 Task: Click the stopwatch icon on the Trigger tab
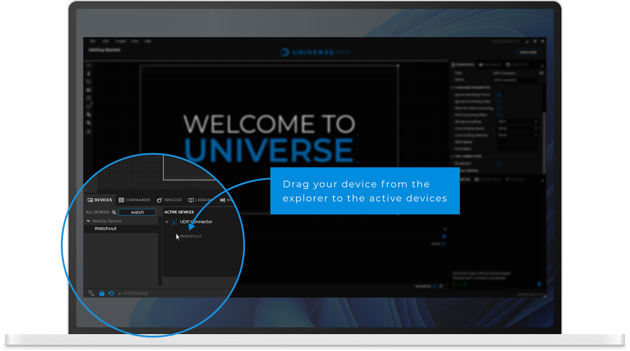tap(159, 200)
